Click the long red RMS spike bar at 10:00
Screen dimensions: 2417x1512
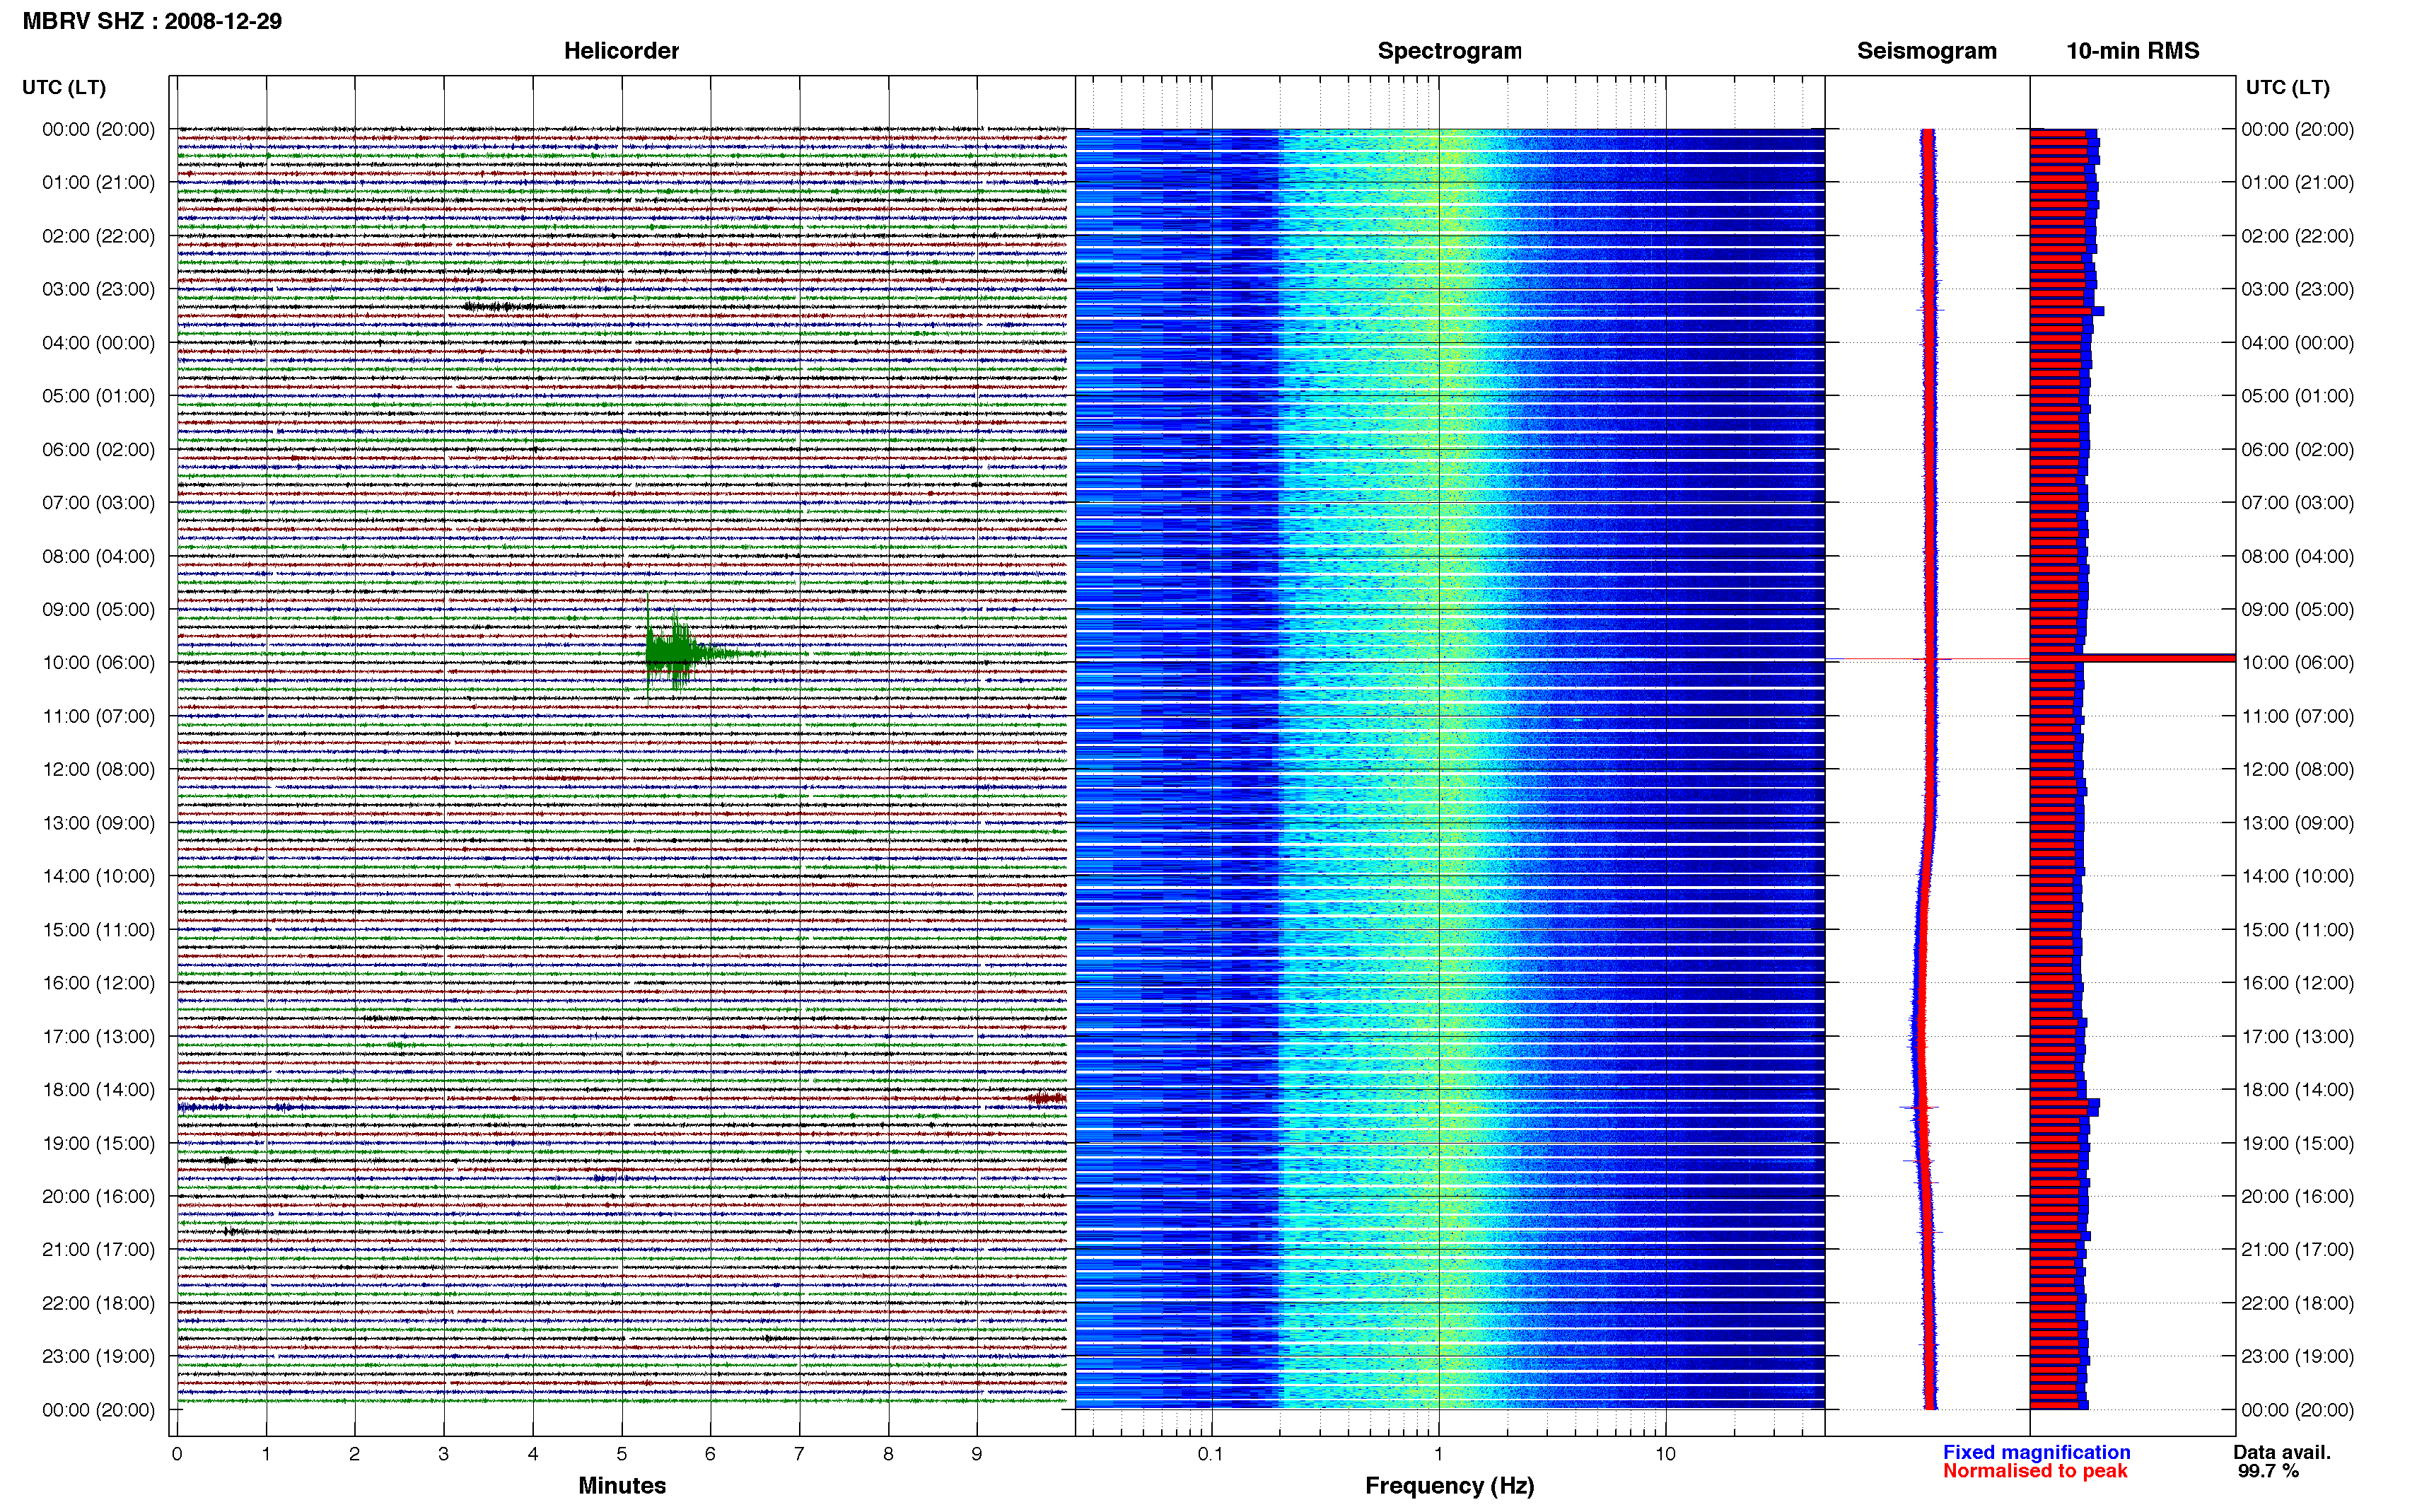coord(2132,658)
